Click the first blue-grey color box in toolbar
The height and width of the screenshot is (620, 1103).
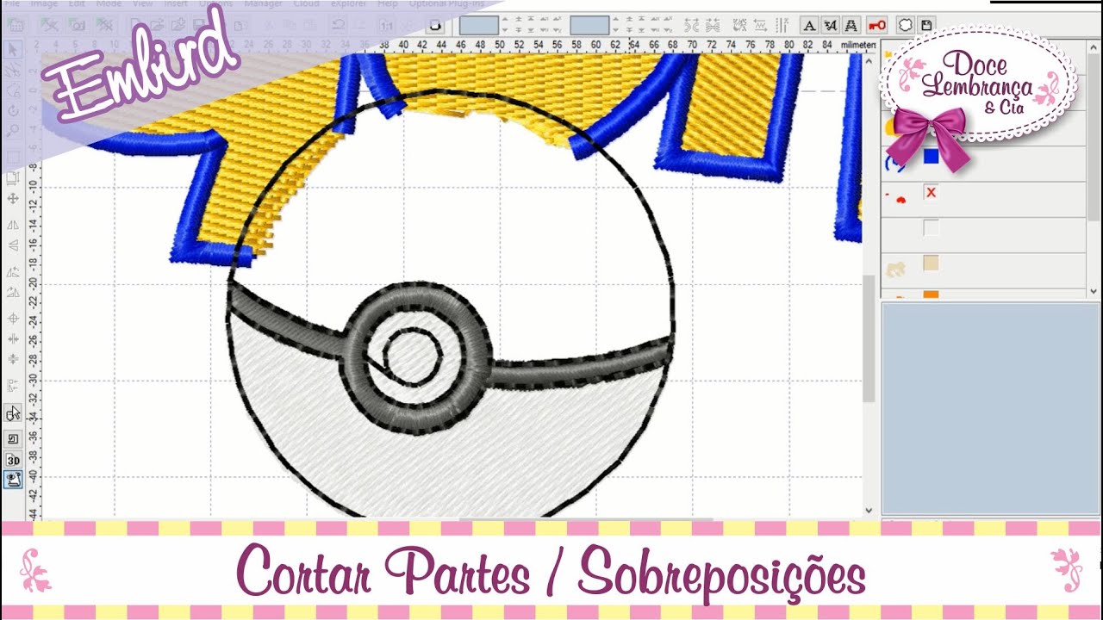pos(478,26)
